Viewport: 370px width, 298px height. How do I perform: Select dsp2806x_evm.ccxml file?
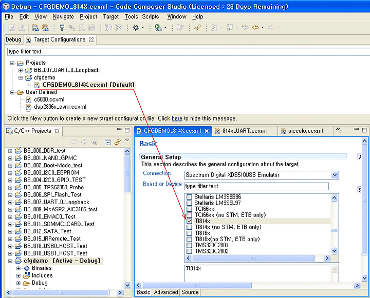point(60,107)
